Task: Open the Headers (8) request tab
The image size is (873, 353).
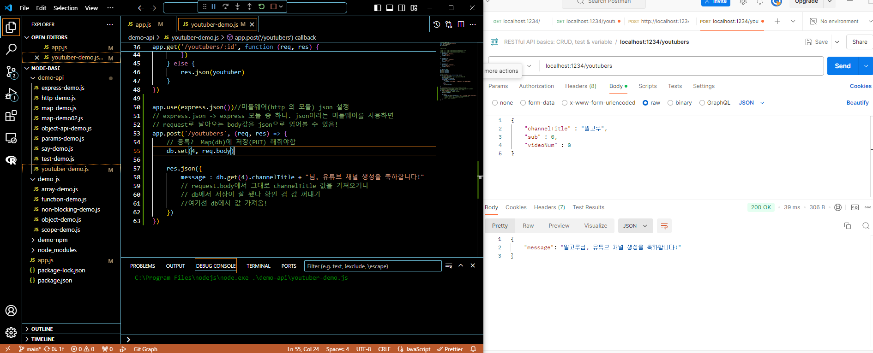Action: point(581,86)
